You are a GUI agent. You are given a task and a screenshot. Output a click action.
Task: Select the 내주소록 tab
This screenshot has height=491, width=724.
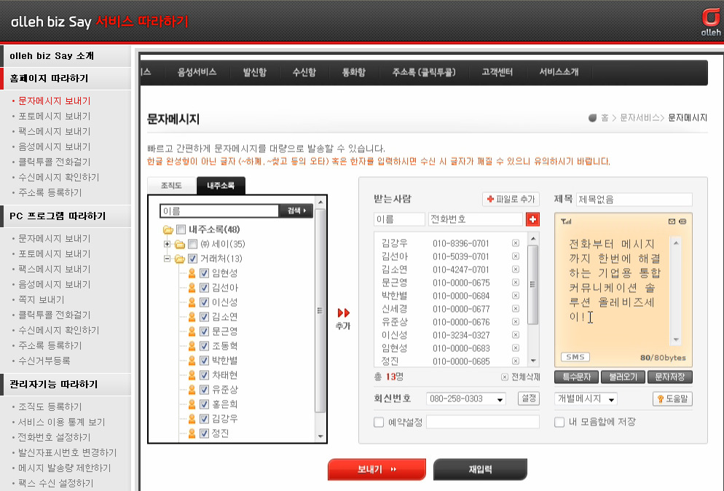[x=221, y=186]
